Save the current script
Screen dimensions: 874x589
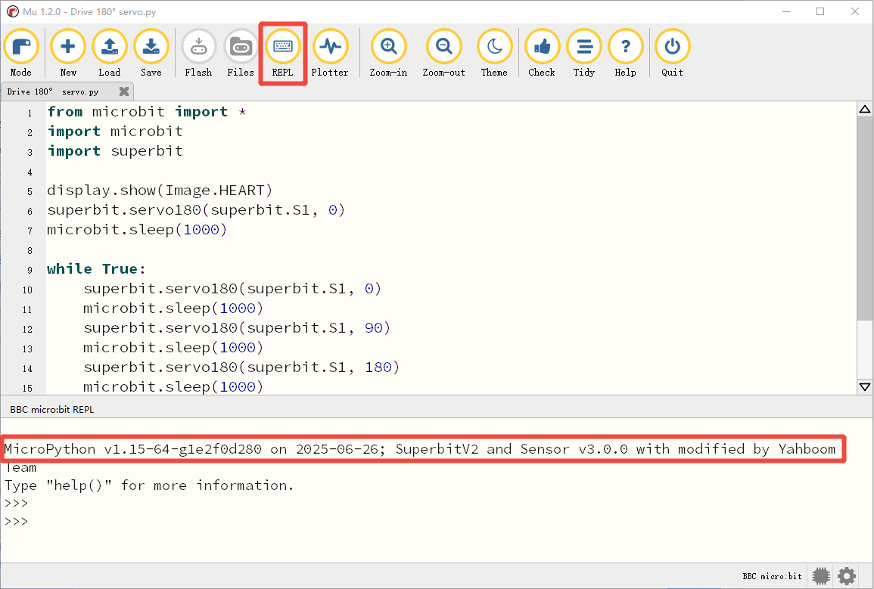click(151, 54)
